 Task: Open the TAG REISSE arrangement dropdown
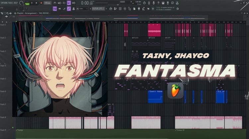(44, 13)
